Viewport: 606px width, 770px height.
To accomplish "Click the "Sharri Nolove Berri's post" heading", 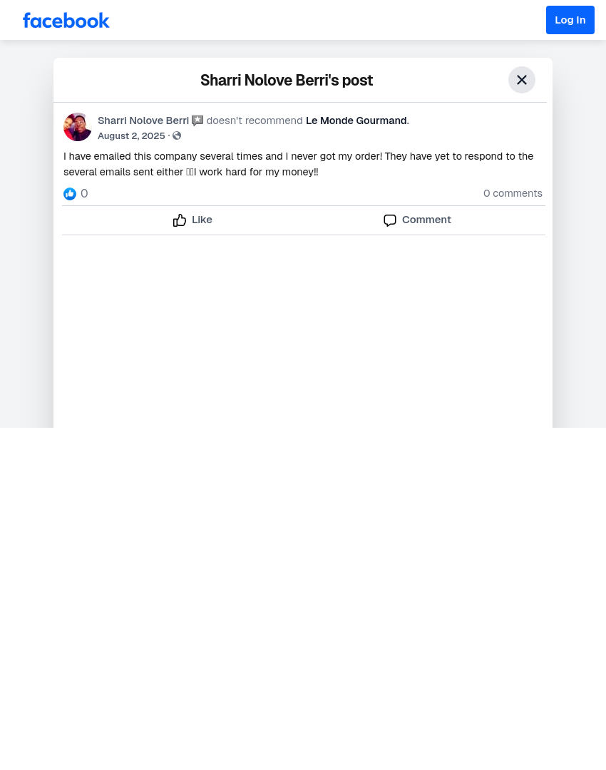I will 287,80.
